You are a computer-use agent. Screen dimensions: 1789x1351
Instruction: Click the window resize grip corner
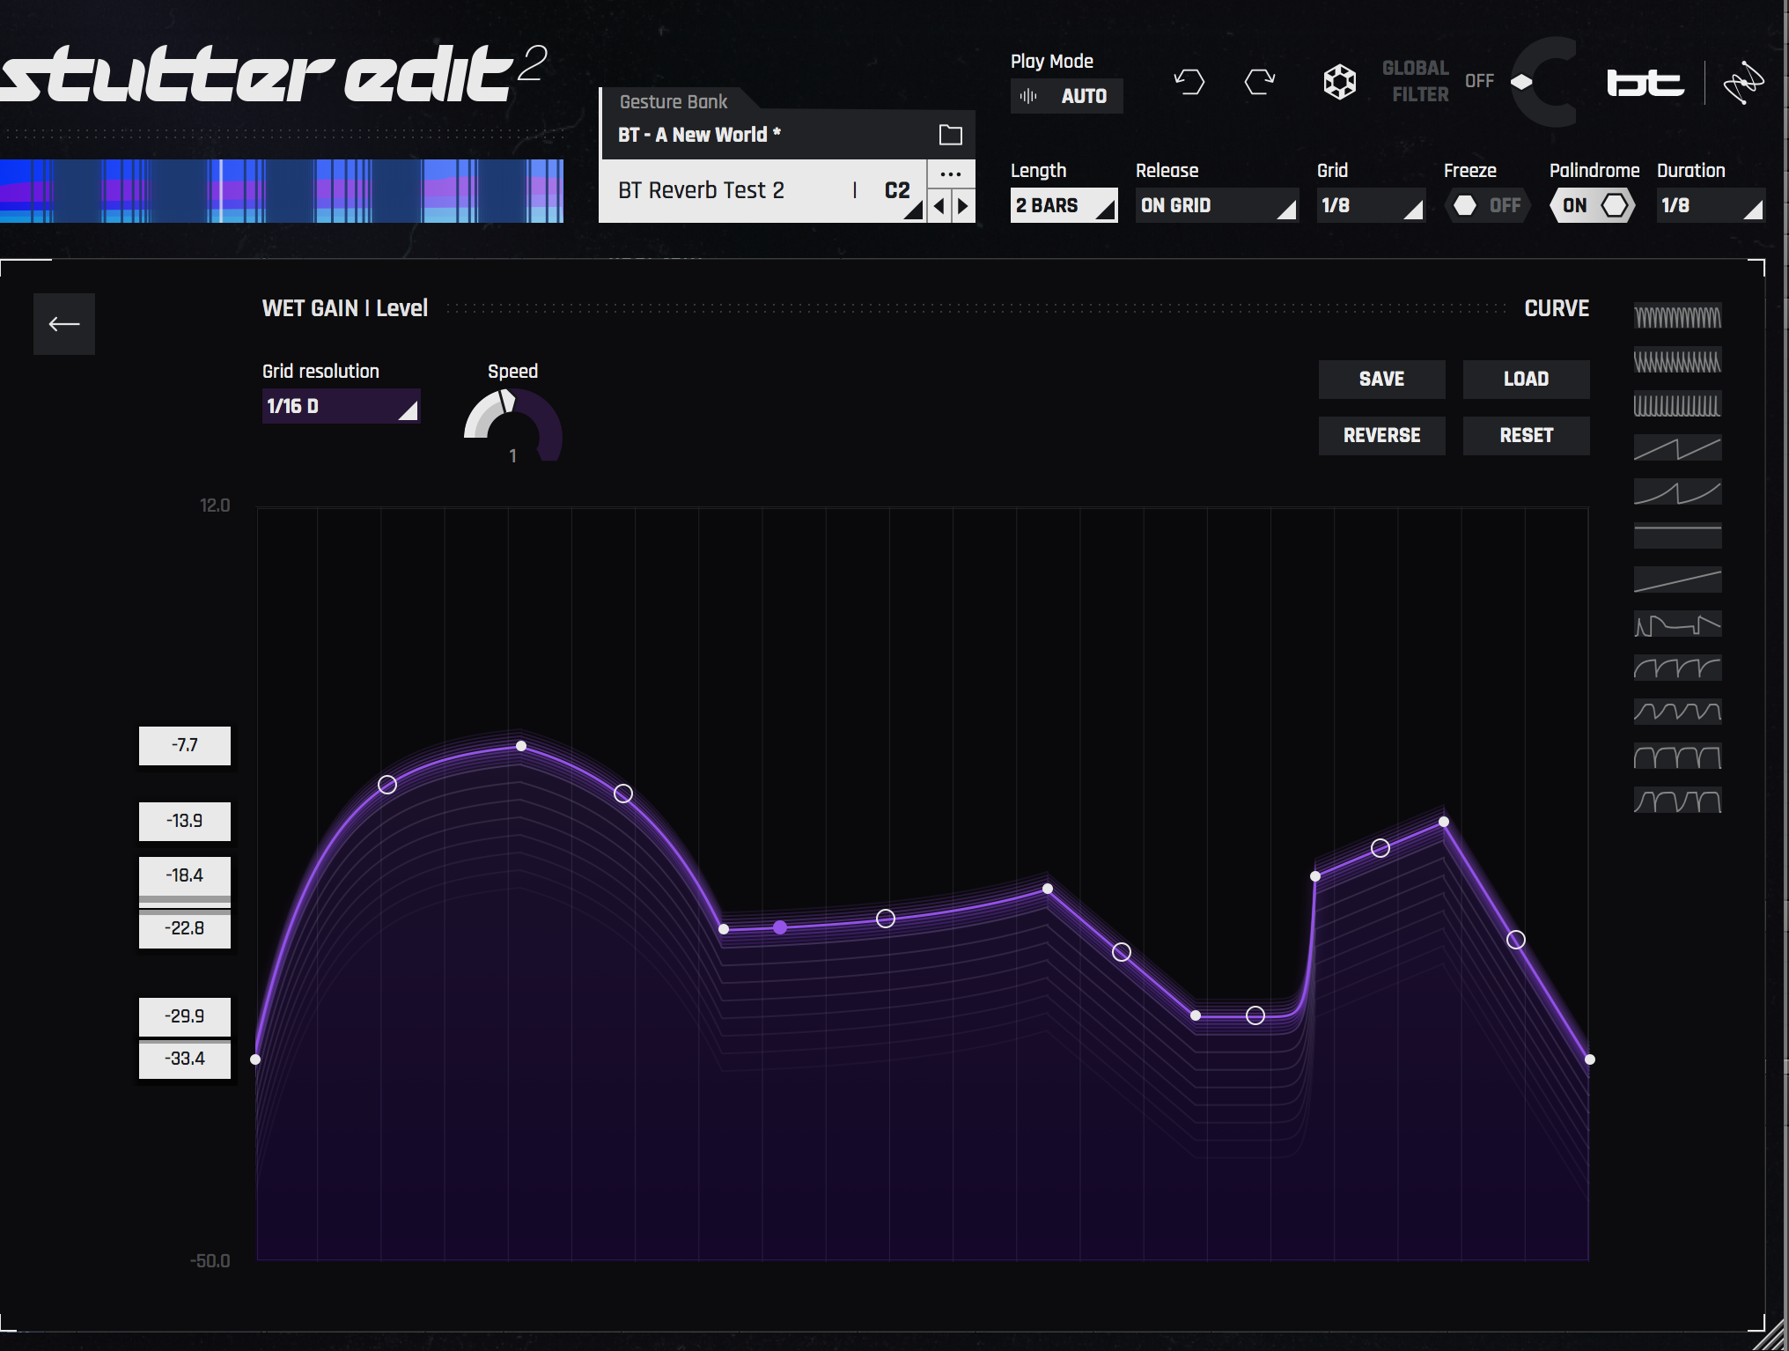[1771, 1334]
